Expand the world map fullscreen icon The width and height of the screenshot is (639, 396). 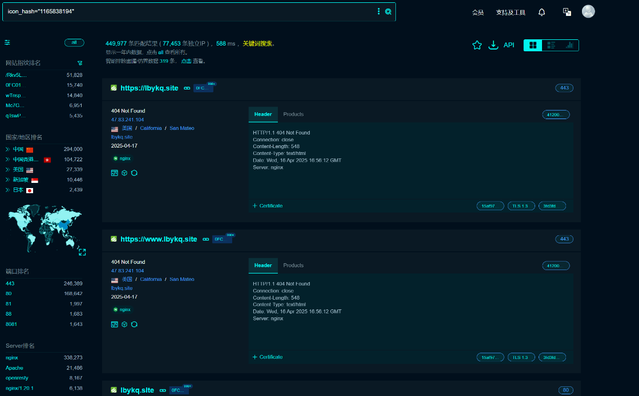point(82,252)
